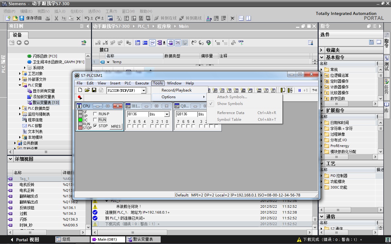Image resolution: width=391 pixels, height=244 pixels.
Task: Open the 位逻辑运算 folder in basic instructions
Action: [x=339, y=75]
